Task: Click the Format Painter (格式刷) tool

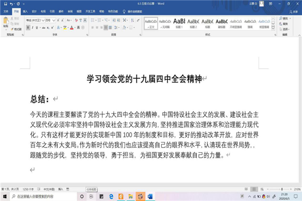Action: coord(17,30)
